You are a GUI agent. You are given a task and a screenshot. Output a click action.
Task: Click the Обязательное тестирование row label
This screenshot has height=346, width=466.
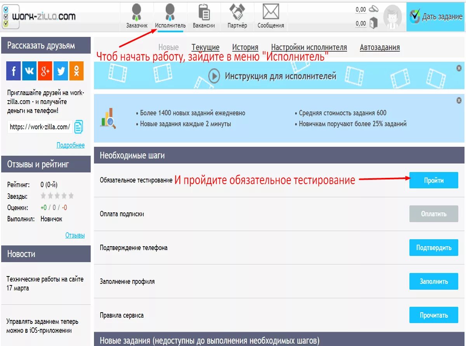pos(136,180)
